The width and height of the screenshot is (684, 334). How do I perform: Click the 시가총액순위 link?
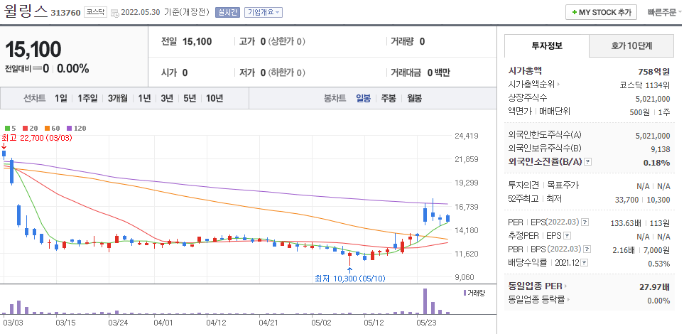(531, 85)
